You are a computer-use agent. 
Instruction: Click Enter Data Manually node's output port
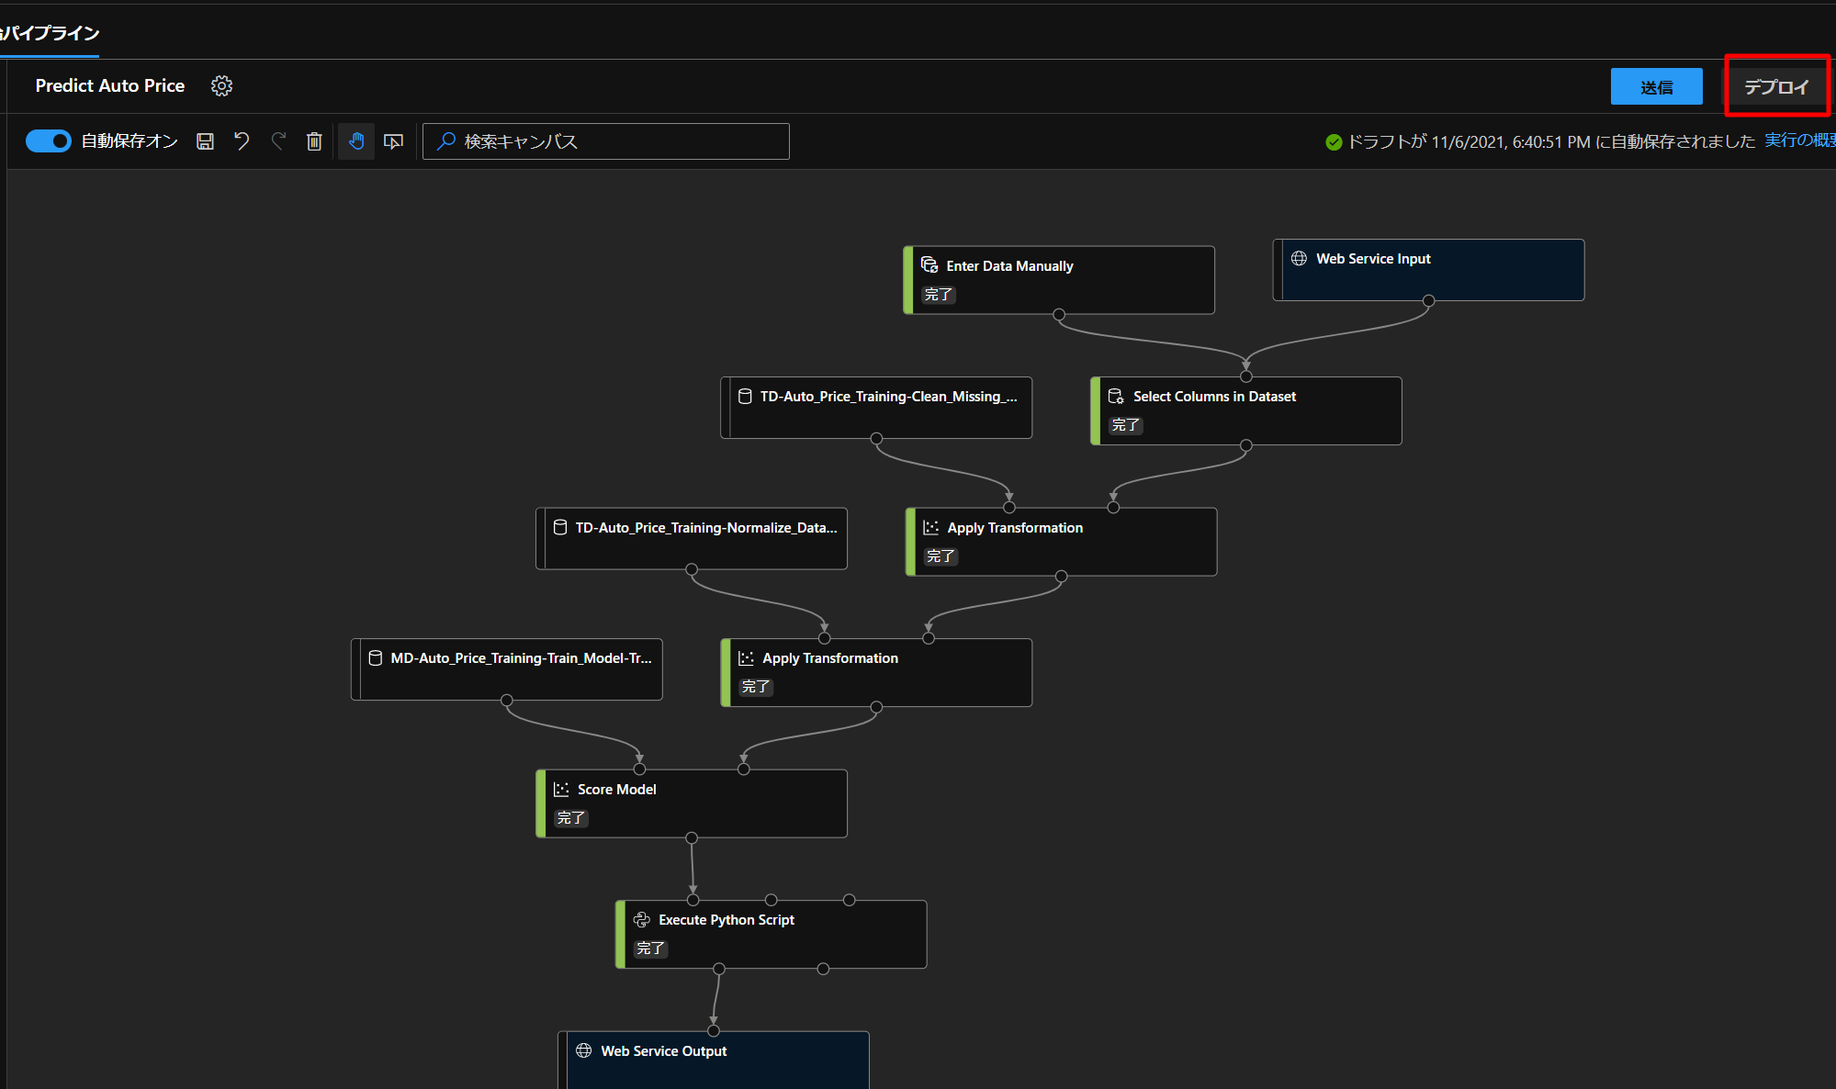[1059, 314]
